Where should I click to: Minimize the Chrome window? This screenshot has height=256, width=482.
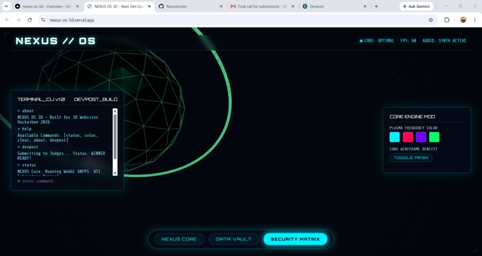point(446,6)
